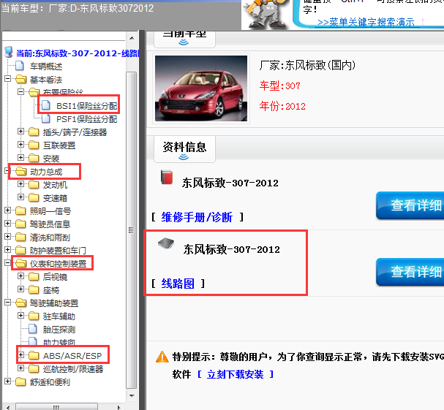The width and height of the screenshot is (444, 410).
Task: Click the red book icon for 维修手册
Action: click(167, 177)
